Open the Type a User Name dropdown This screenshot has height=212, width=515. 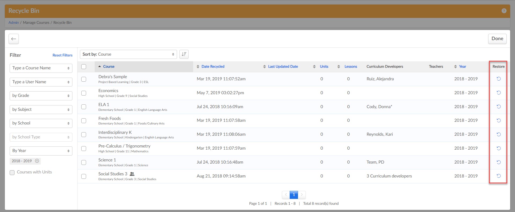(41, 82)
